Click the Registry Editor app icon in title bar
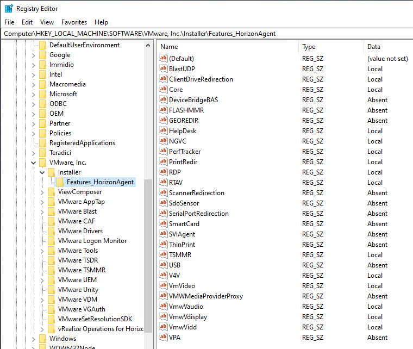The image size is (413, 349). click(x=9, y=9)
